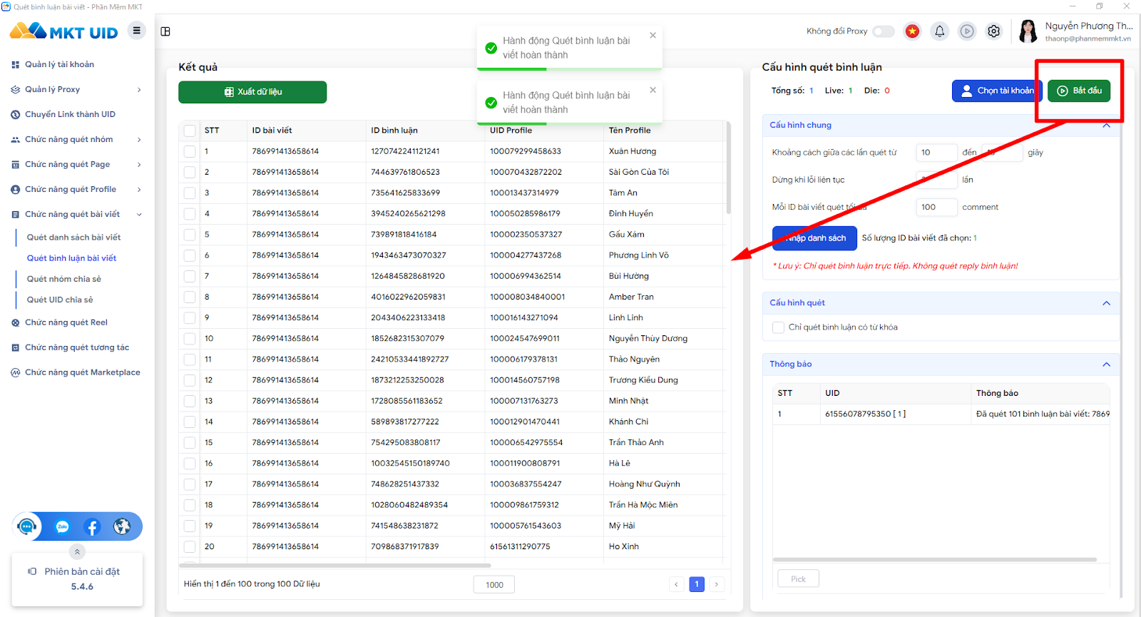This screenshot has height=617, width=1141.
Task: Toggle the sidebar layout panel icon
Action: [165, 31]
